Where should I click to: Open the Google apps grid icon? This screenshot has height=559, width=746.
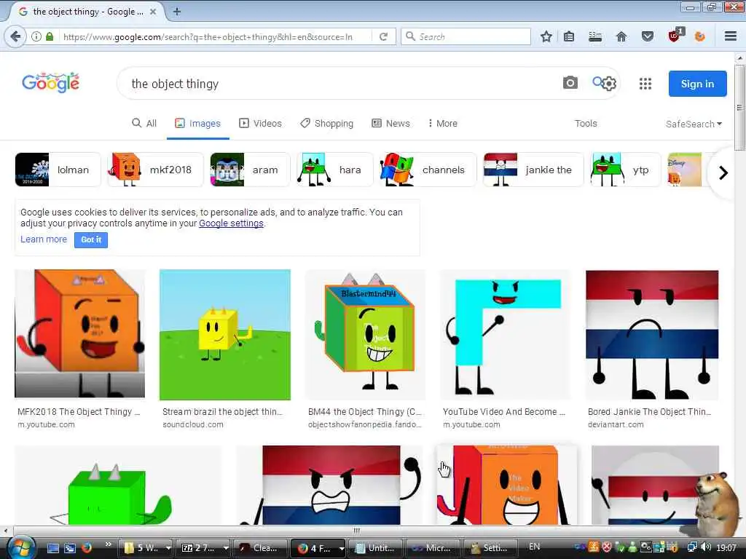coord(645,84)
